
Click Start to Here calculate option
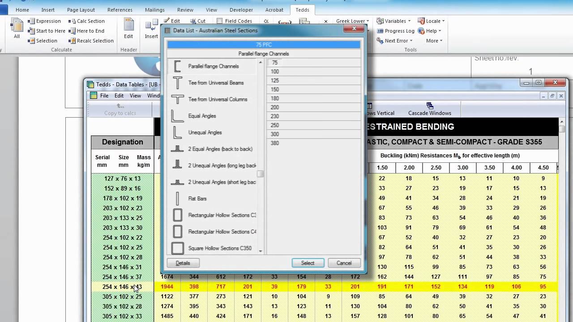[46, 31]
